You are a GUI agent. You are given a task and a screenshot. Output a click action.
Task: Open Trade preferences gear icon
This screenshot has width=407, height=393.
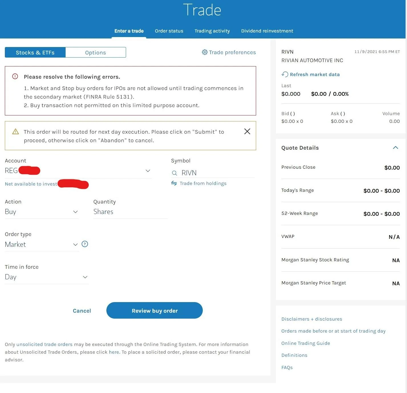point(204,52)
